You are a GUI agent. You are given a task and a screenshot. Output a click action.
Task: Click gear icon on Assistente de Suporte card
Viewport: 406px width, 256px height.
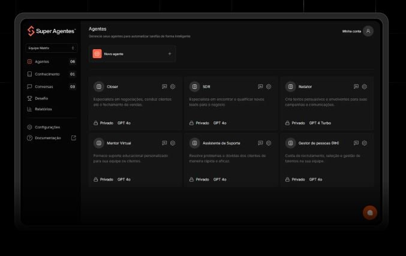click(269, 143)
